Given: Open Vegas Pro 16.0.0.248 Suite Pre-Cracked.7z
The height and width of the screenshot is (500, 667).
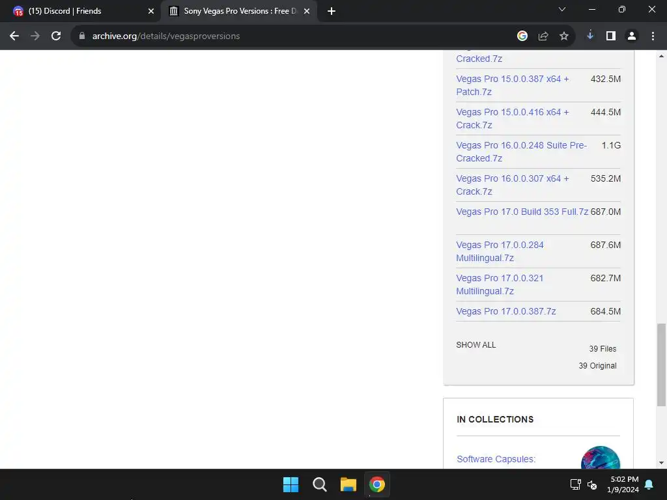Looking at the screenshot, I should point(522,152).
